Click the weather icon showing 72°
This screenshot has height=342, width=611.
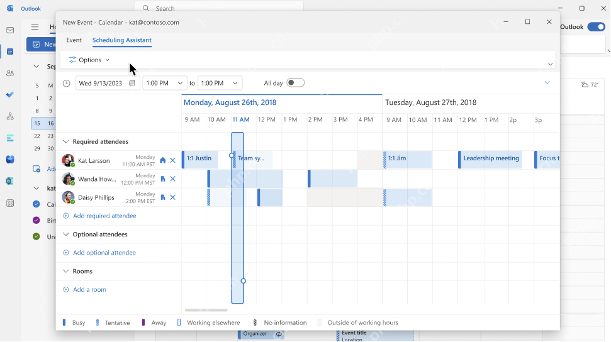pos(585,84)
